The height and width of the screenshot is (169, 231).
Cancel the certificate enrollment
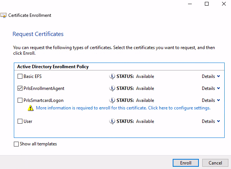pos(215,163)
